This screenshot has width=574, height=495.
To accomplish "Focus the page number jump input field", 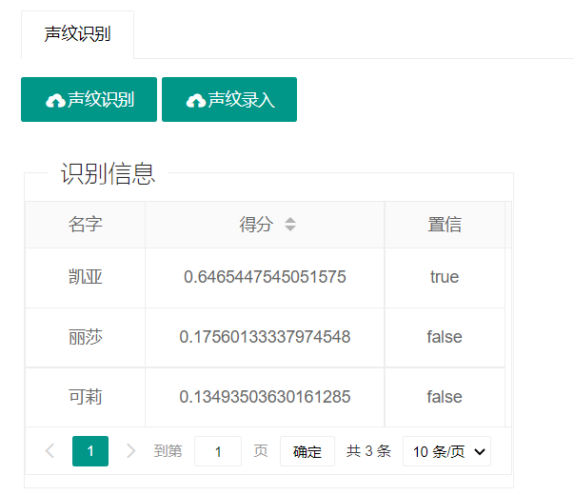I will (x=218, y=451).
